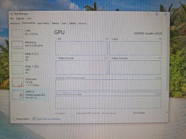Click the Resource Monitor gauge icon
This screenshot has height=139, width=186.
pos(34,119)
